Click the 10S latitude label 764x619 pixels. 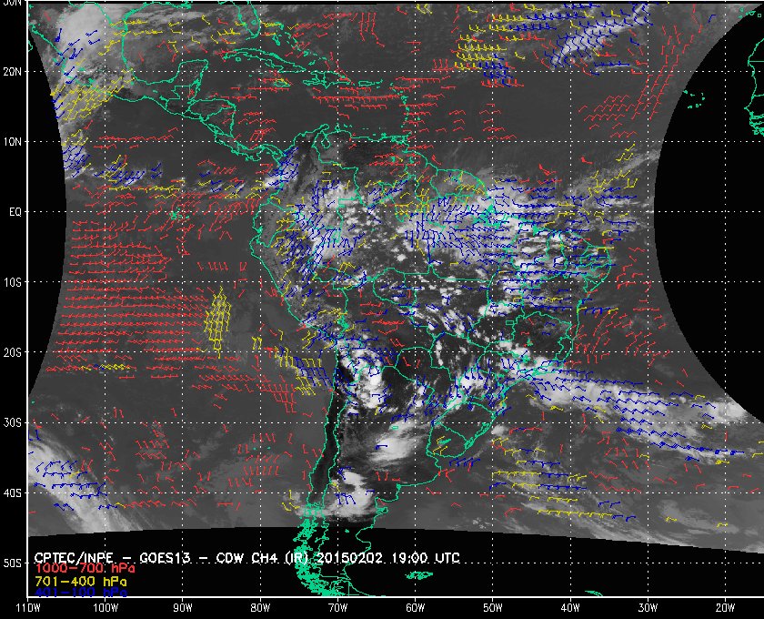click(12, 282)
